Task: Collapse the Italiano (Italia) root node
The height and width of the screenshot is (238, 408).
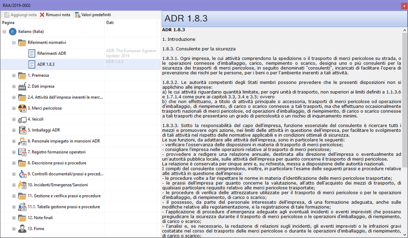Action: tap(4, 32)
